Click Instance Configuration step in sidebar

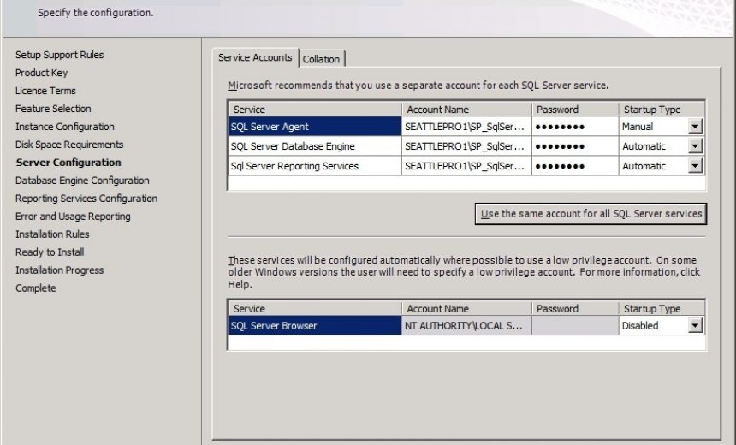pyautogui.click(x=65, y=127)
